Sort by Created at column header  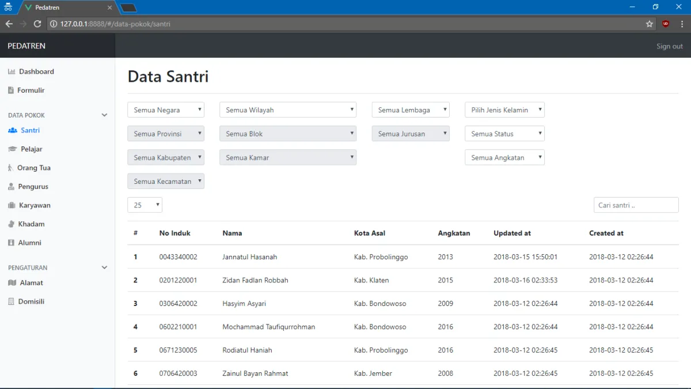[x=606, y=233]
